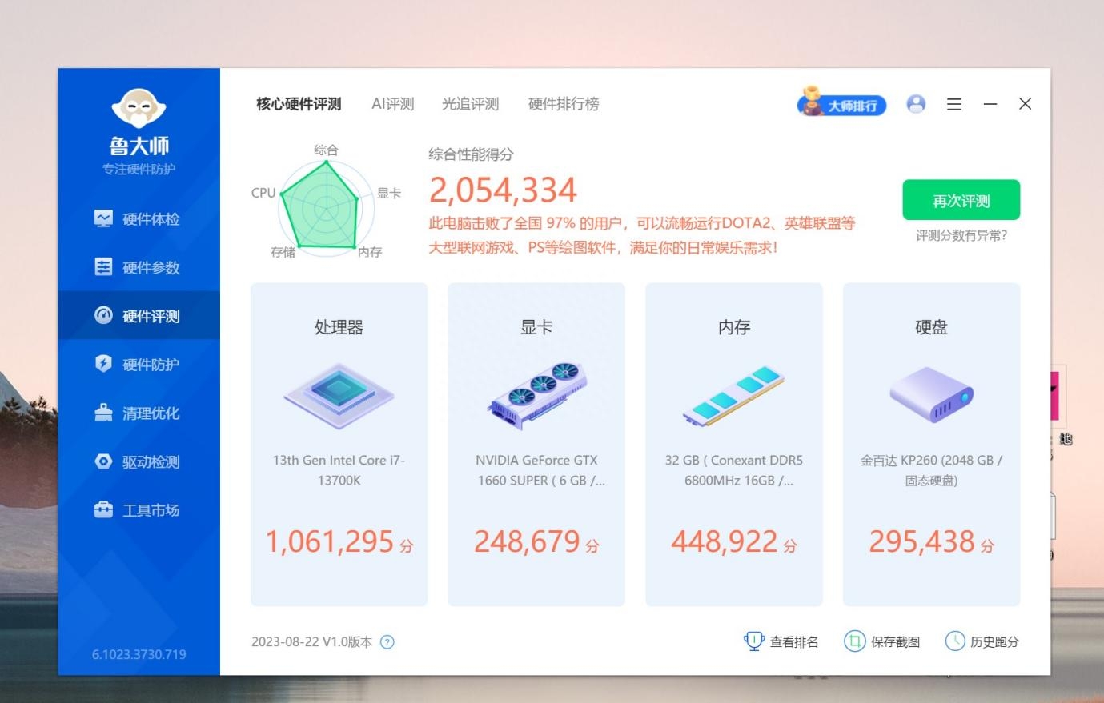Minimize the 鲁大师 window
The width and height of the screenshot is (1104, 703).
pyautogui.click(x=990, y=104)
